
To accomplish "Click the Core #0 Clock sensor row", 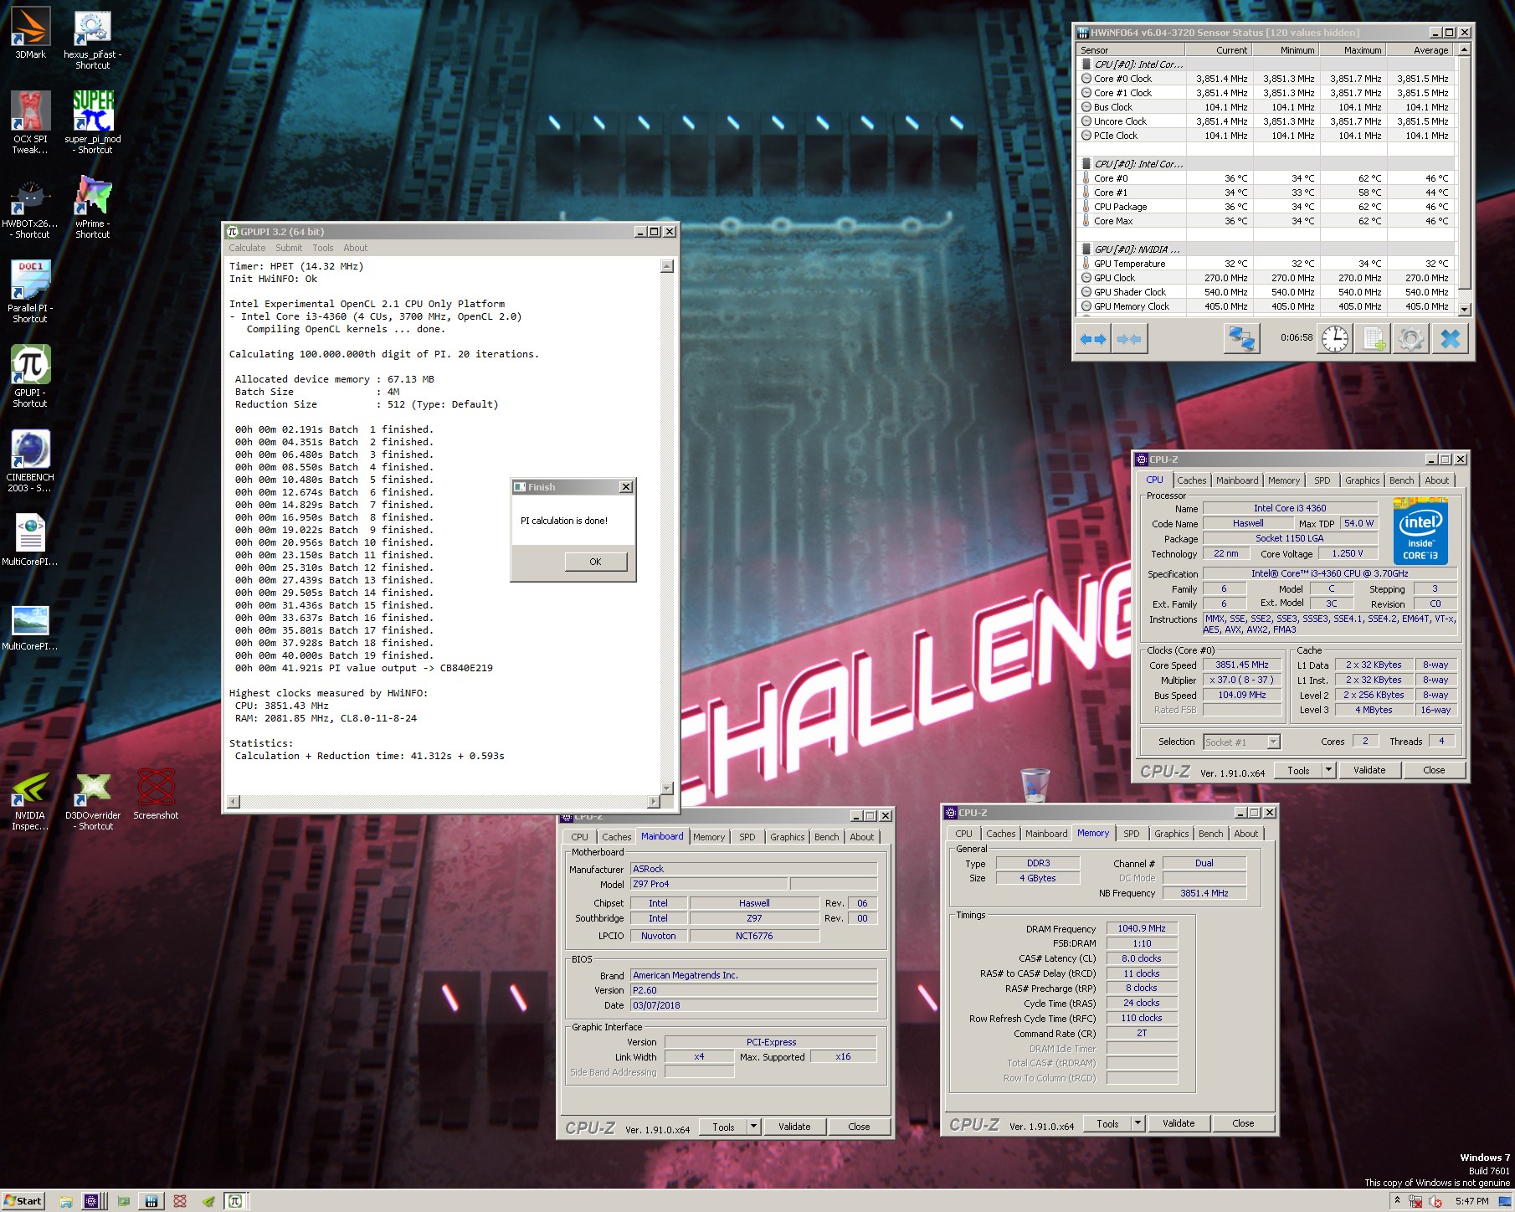I will (1266, 79).
